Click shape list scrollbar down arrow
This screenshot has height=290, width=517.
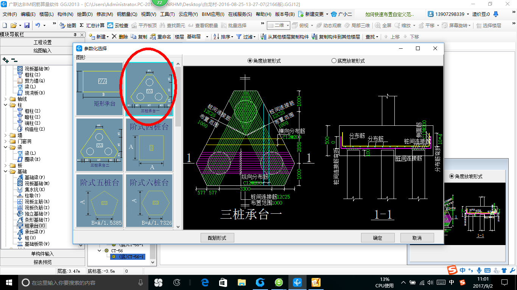point(178,227)
